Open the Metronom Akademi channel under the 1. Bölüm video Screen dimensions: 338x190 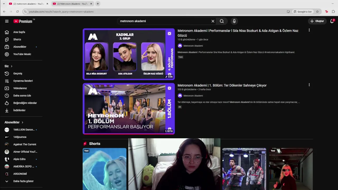tap(193, 96)
